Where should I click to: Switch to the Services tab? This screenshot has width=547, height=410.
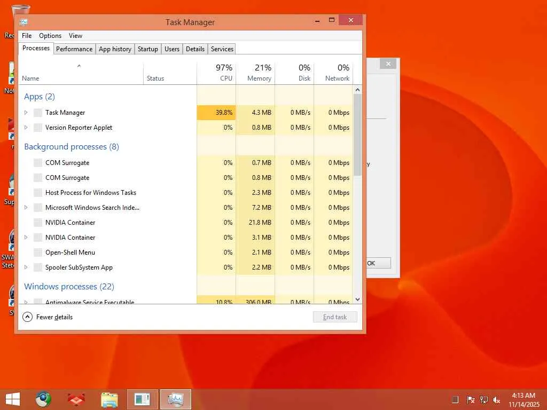(222, 49)
